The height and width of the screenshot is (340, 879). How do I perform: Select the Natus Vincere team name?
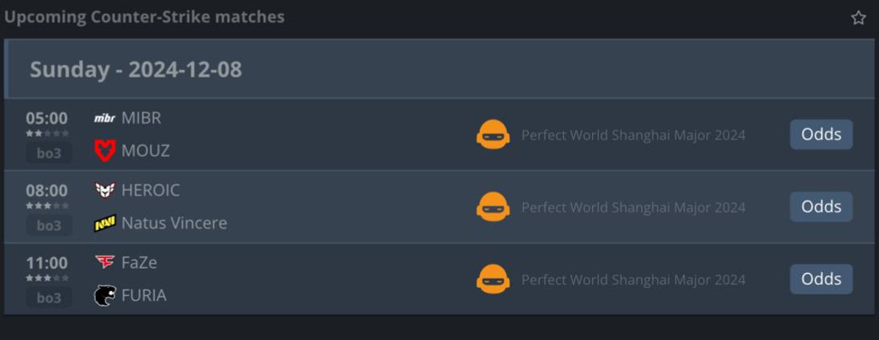(174, 223)
